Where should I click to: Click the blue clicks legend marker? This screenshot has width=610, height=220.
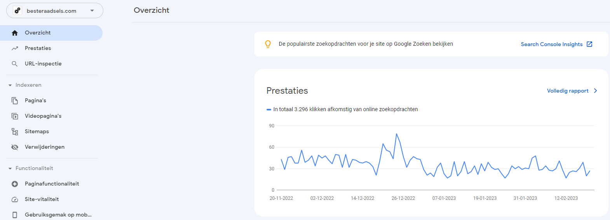click(268, 110)
